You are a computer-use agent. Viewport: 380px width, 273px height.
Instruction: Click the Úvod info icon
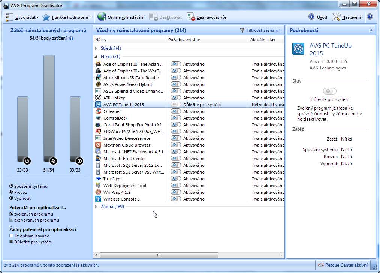click(x=311, y=17)
